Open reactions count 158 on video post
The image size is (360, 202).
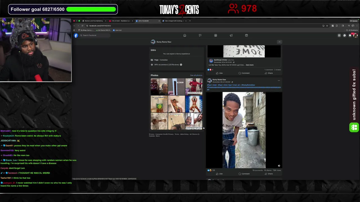coord(211,170)
